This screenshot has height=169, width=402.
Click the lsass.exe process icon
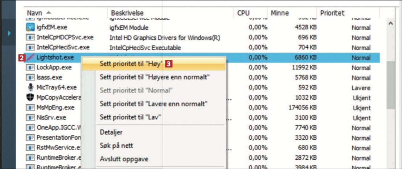point(30,78)
